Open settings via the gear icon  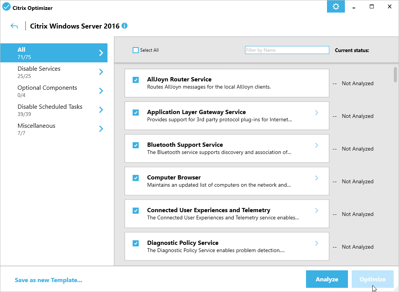(336, 6)
